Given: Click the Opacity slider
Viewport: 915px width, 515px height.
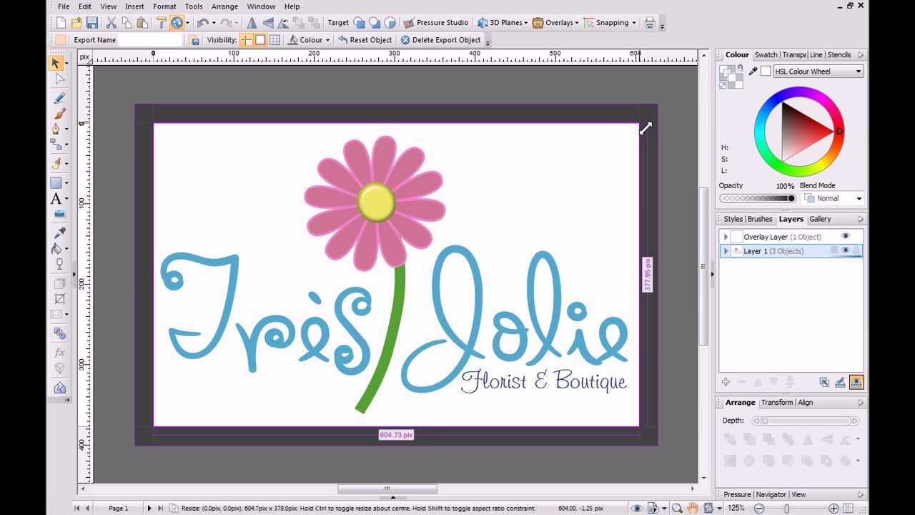Looking at the screenshot, I should [758, 199].
